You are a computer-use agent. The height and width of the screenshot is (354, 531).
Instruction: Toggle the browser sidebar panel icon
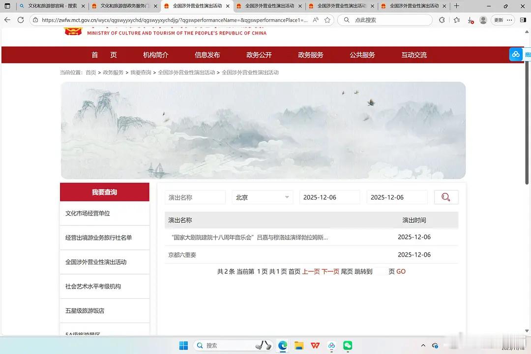[x=523, y=20]
